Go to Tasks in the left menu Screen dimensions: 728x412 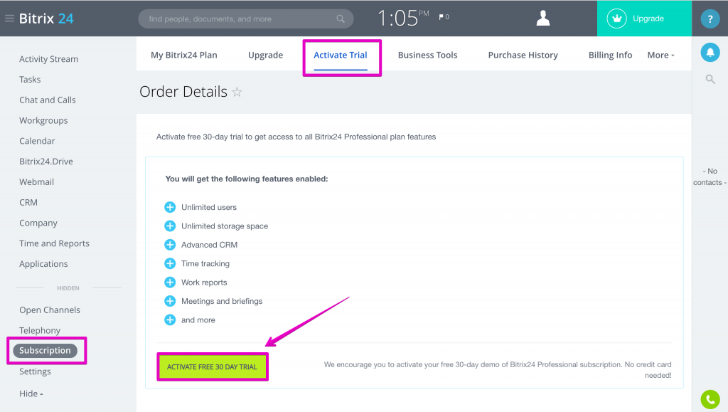coord(30,80)
